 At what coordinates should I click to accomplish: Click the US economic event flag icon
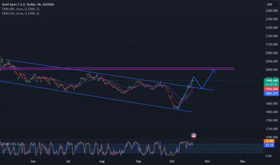193,136
